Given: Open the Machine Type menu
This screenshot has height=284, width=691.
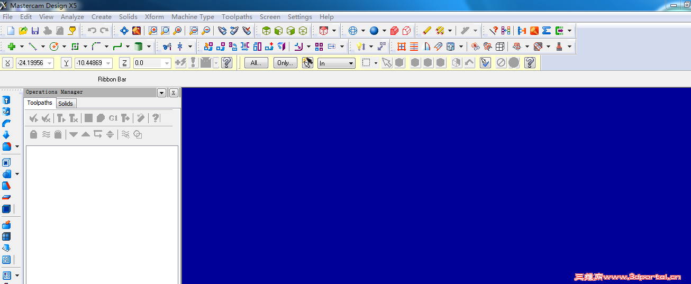Looking at the screenshot, I should click(193, 17).
